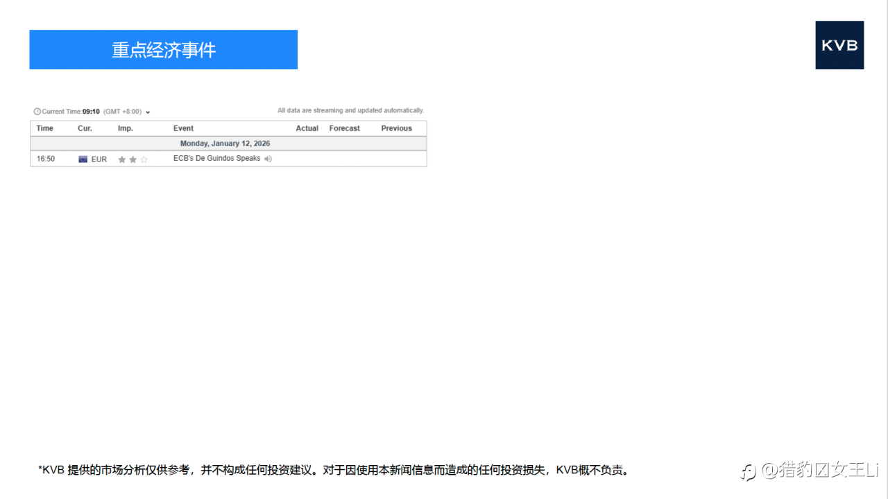Click the KVB logo
The image size is (888, 499).
[x=839, y=45]
